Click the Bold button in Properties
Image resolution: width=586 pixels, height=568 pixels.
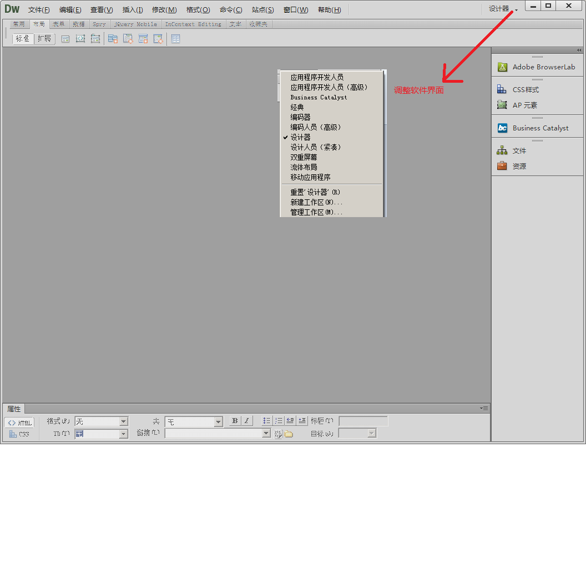tap(235, 421)
